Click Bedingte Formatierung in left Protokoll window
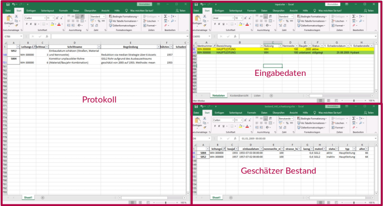The image size is (383, 206). pos(123,16)
